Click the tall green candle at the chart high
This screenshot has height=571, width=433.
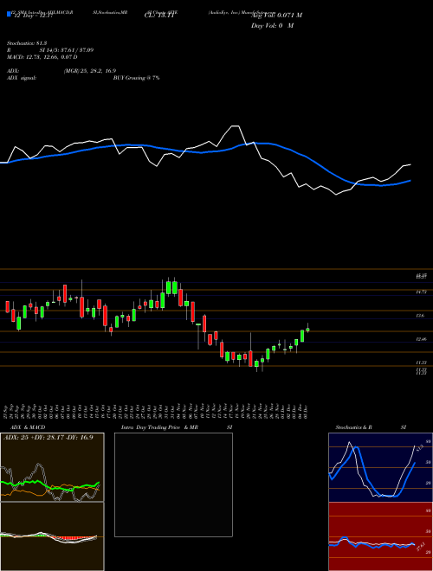coord(168,287)
